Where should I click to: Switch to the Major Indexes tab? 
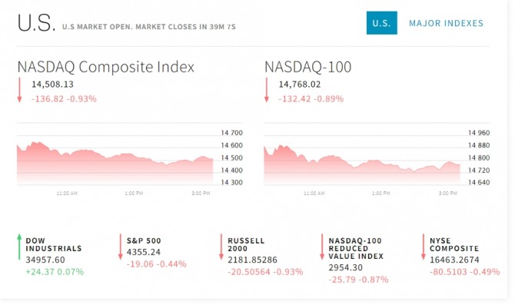coord(446,23)
